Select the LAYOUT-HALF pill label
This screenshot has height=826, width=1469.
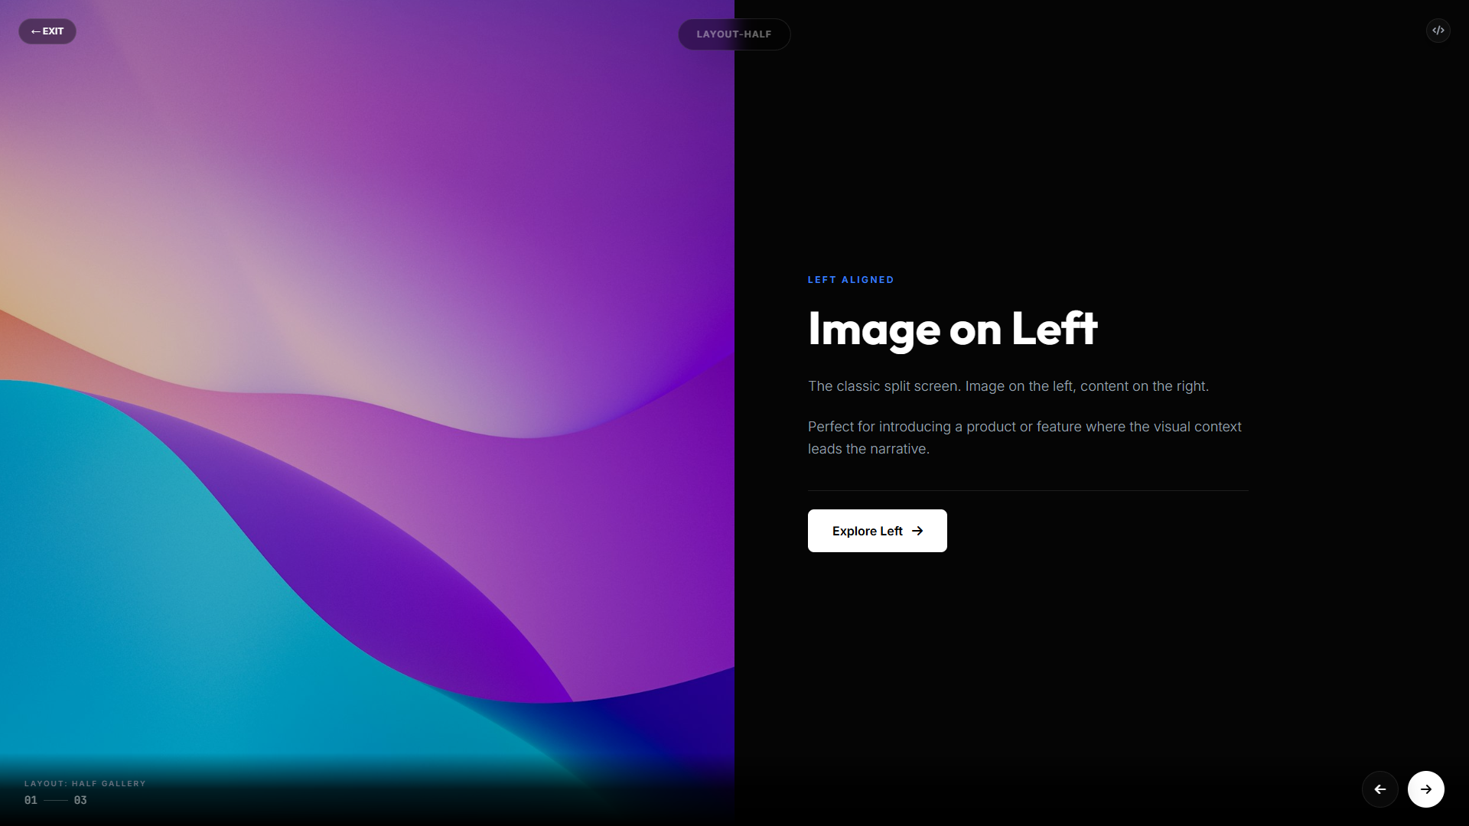point(733,34)
